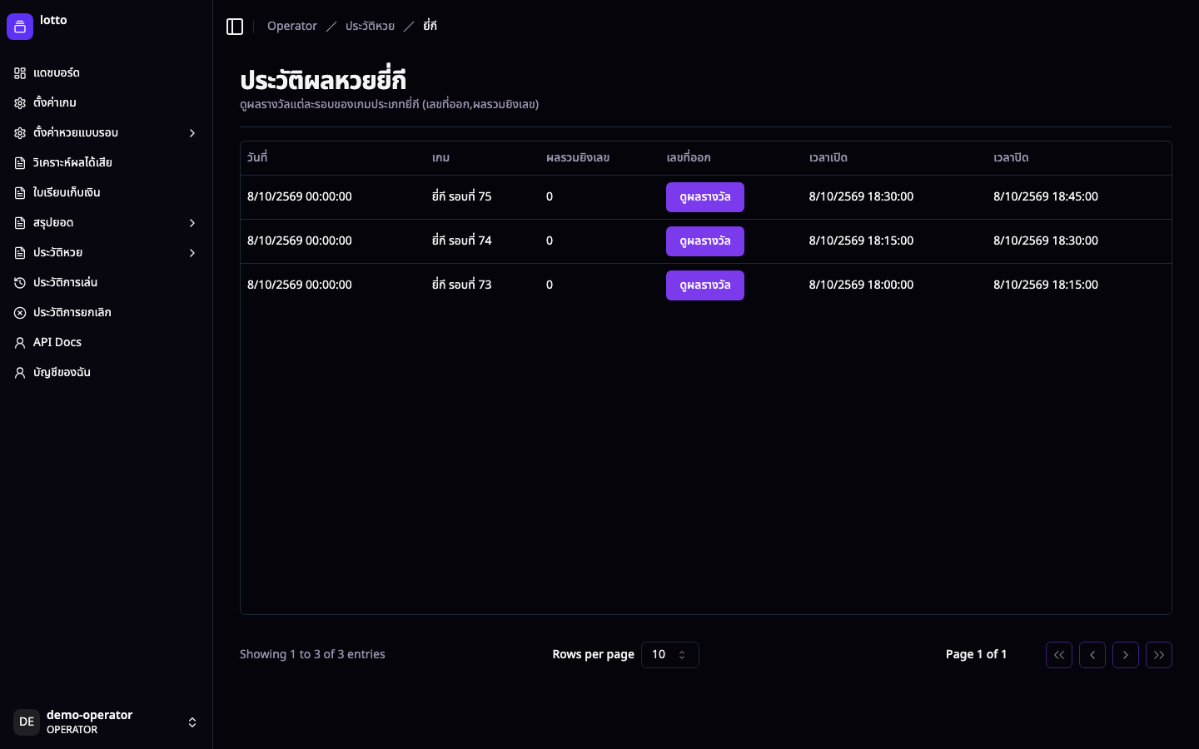Click the lotto app name text
This screenshot has height=749, width=1199.
[x=53, y=20]
